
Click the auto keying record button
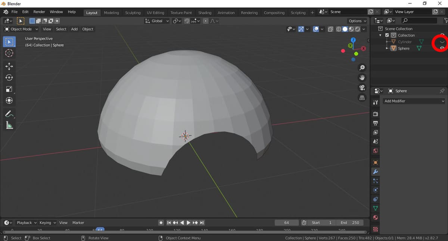[x=161, y=223]
